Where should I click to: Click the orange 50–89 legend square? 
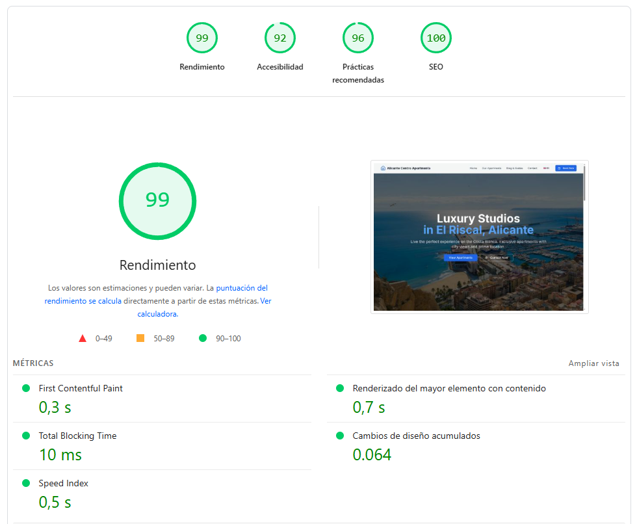point(138,337)
